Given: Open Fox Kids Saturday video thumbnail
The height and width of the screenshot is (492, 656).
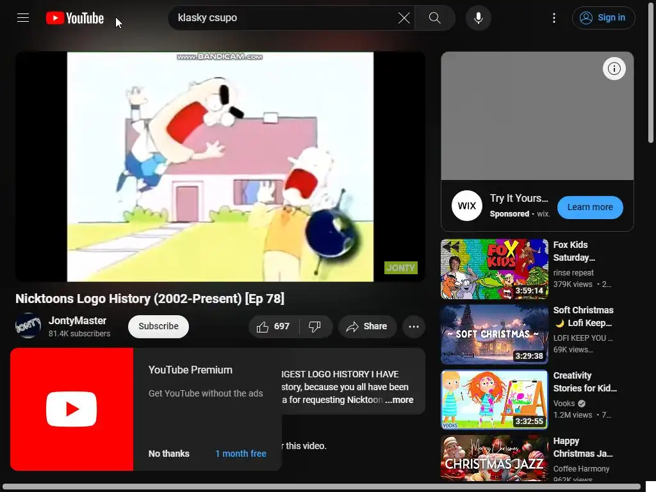Looking at the screenshot, I should [494, 269].
